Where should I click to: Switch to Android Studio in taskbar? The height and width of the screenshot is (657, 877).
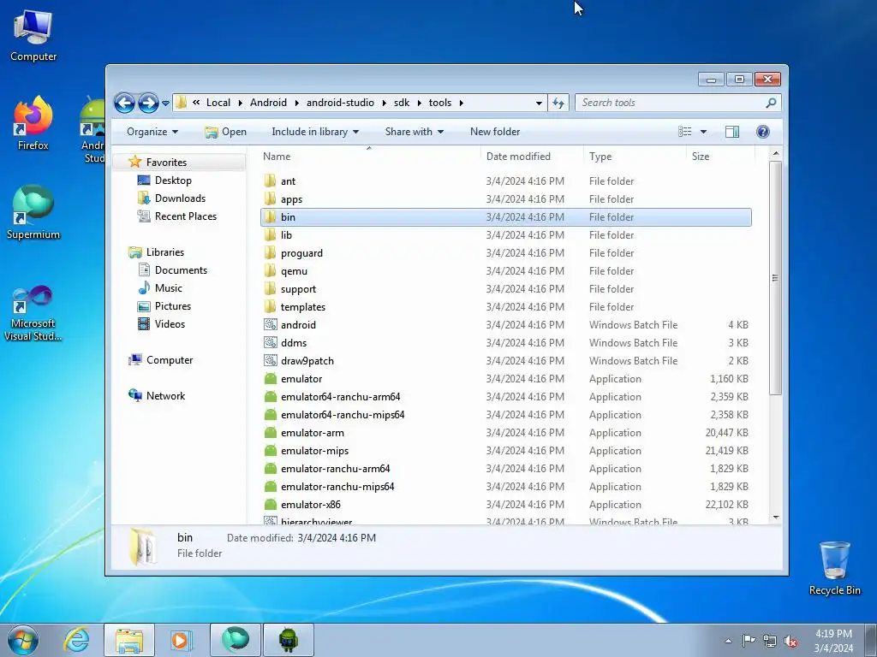289,640
